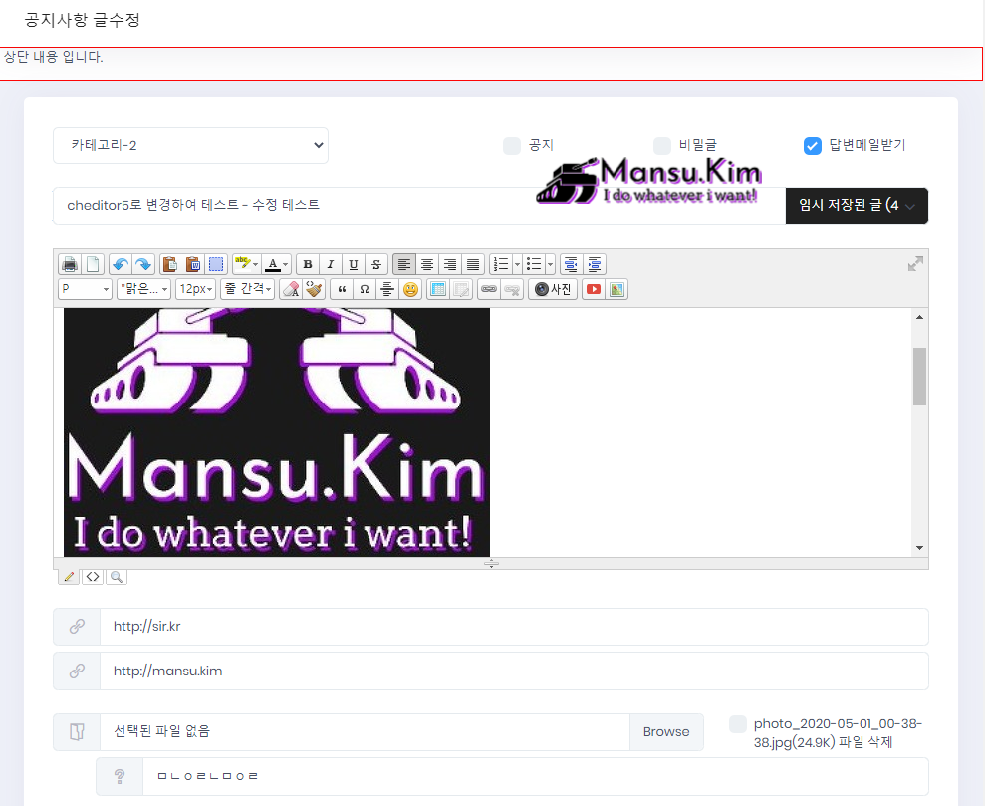Viewport: 985px width, 806px height.
Task: Open the 카테고리-2 category dropdown
Action: click(190, 145)
